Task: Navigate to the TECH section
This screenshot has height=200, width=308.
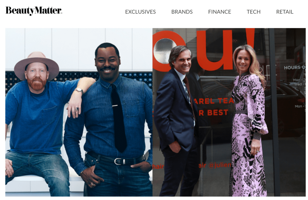Action: [254, 12]
